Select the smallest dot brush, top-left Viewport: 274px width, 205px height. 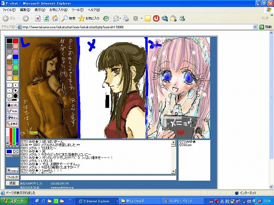9,85
